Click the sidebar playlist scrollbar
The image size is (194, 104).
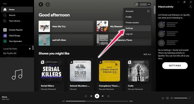(33, 48)
